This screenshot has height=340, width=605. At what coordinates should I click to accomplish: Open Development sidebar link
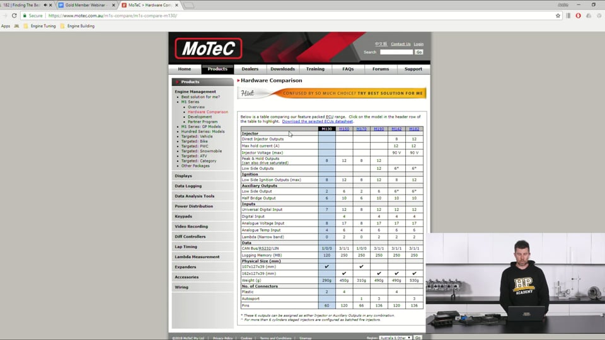pyautogui.click(x=200, y=117)
